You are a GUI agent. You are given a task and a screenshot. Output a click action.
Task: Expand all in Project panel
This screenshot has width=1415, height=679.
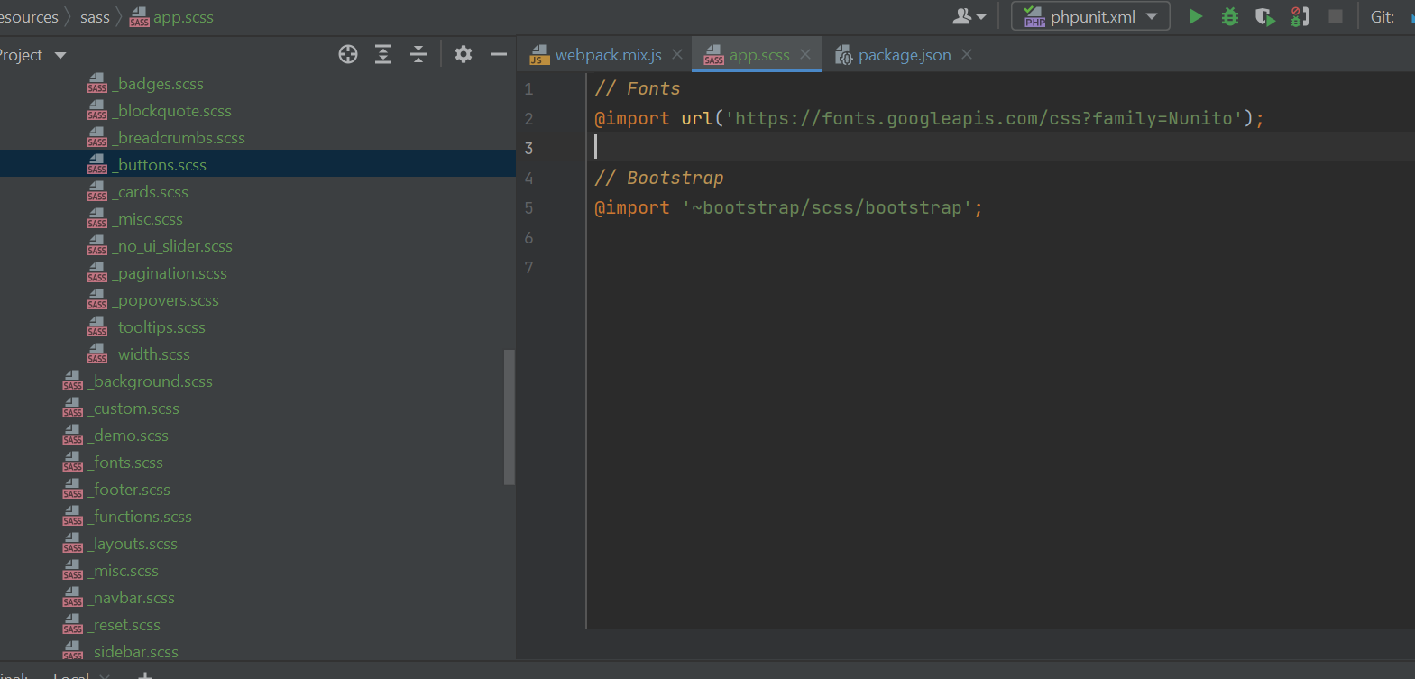[383, 55]
